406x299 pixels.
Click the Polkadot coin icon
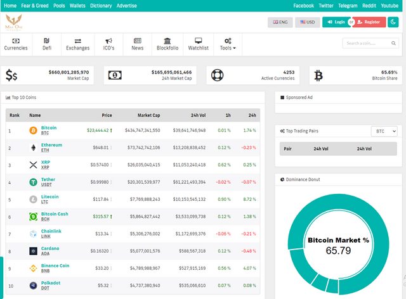33,286
